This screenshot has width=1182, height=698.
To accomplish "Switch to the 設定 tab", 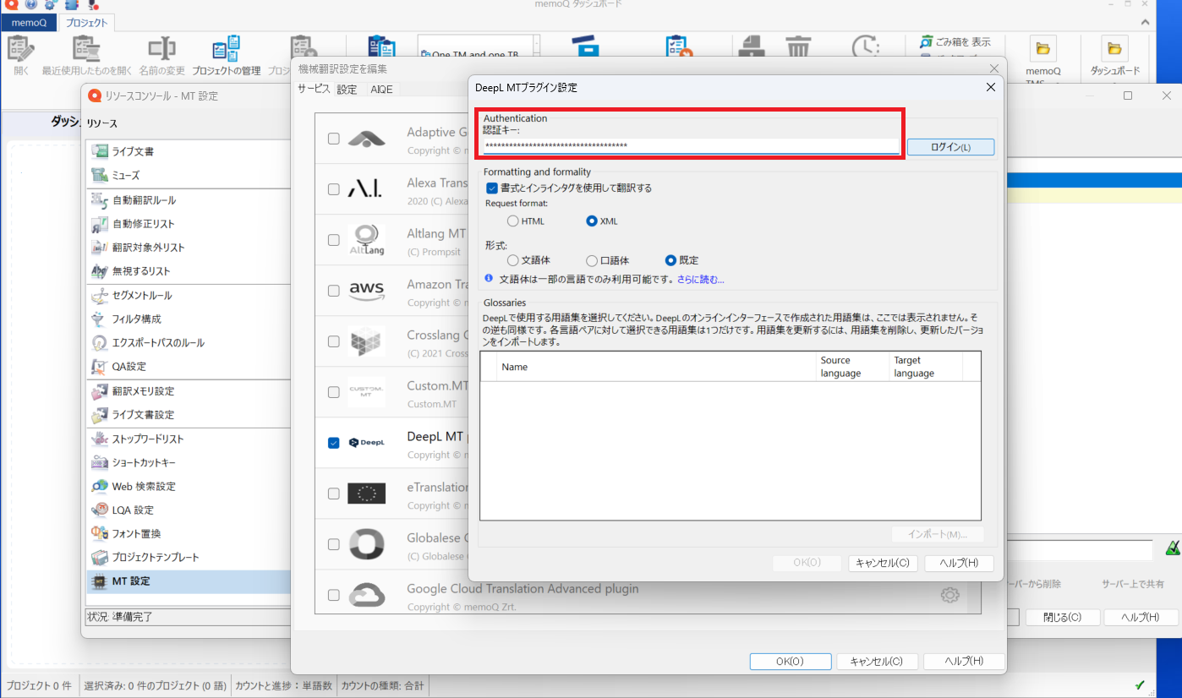I will (347, 89).
